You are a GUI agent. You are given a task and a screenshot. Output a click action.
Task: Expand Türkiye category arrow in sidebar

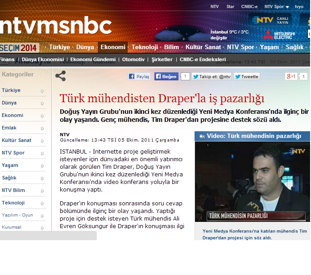pyautogui.click(x=42, y=91)
